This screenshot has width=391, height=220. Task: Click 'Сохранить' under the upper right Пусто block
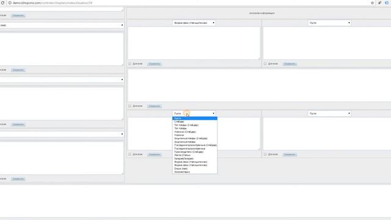click(290, 64)
